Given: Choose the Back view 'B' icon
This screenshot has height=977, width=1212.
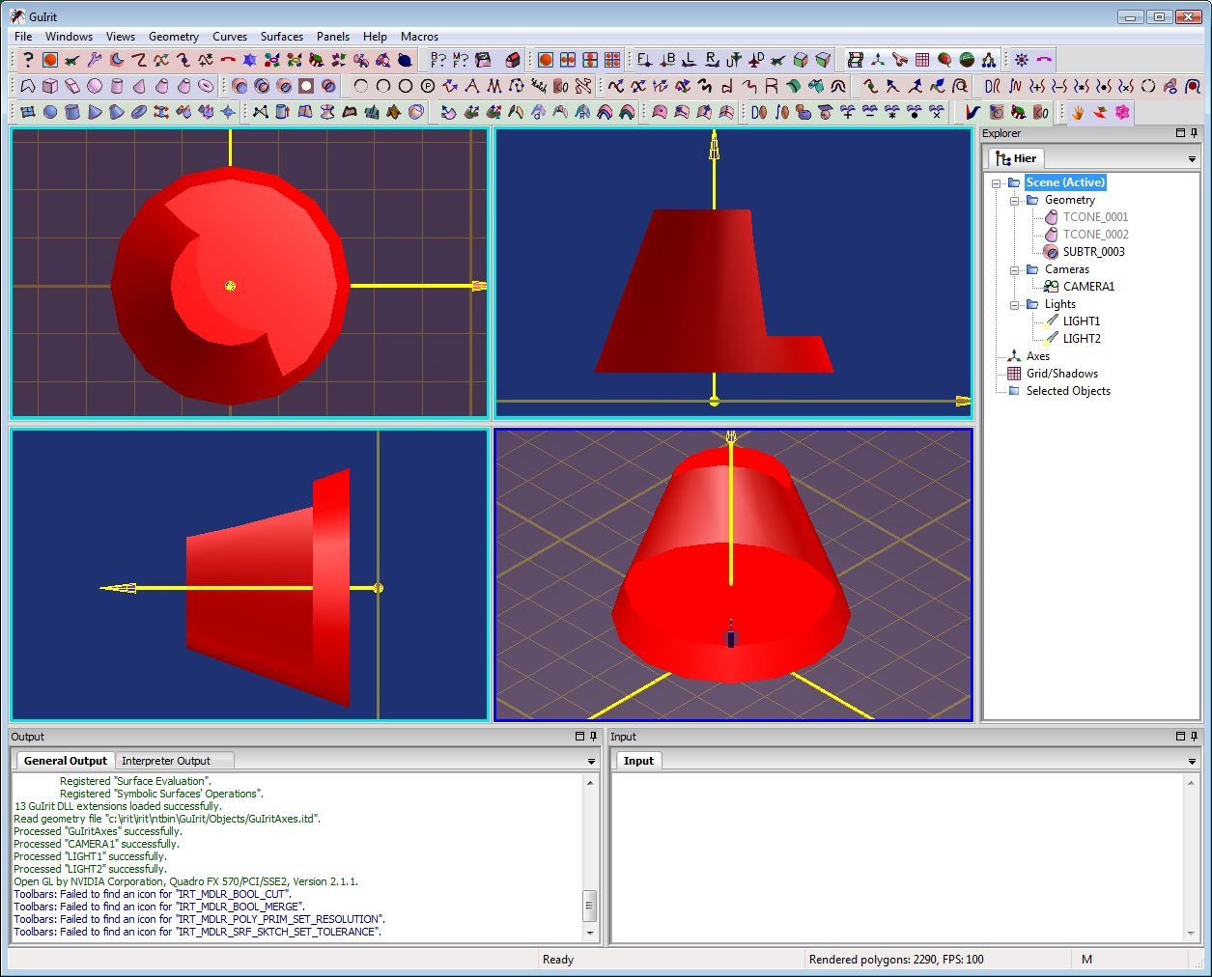Looking at the screenshot, I should [x=667, y=60].
